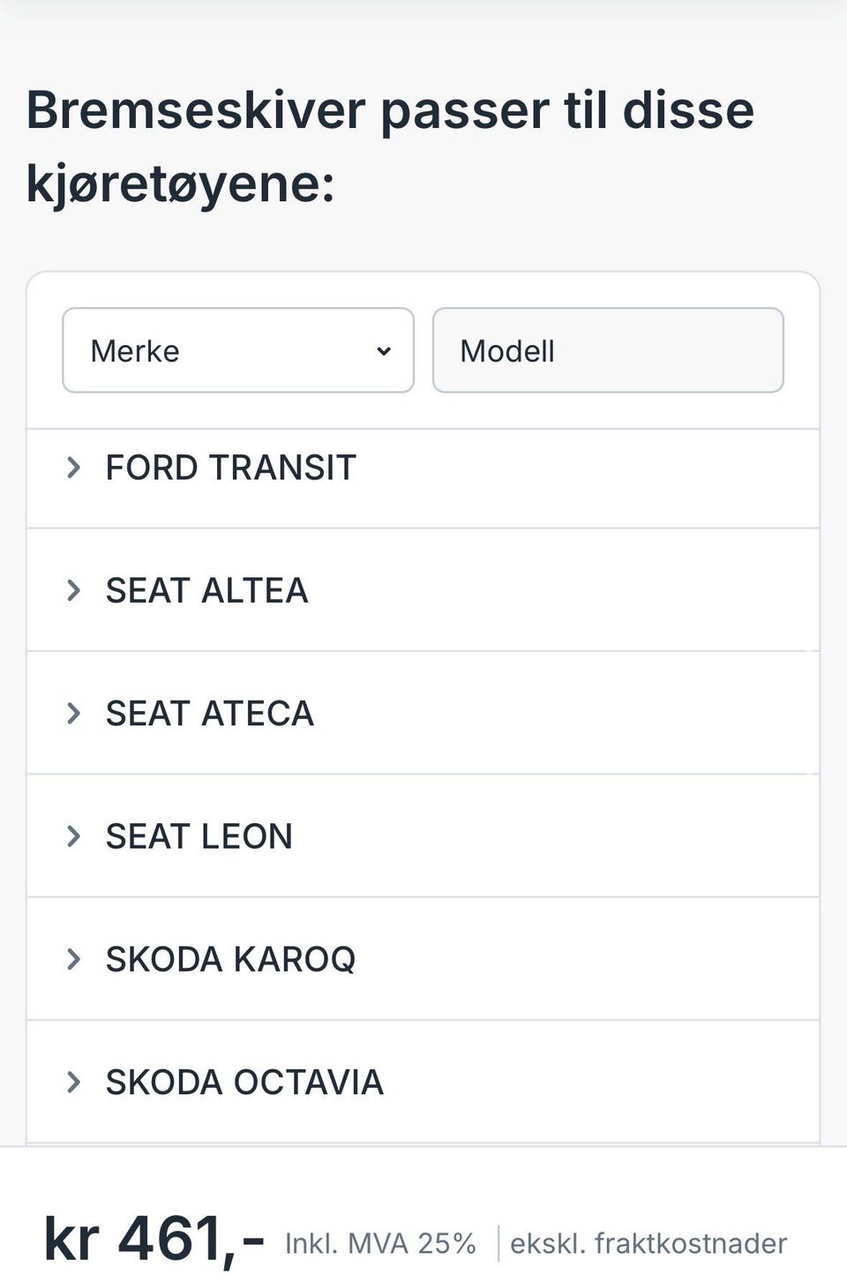The image size is (847, 1282).
Task: Show vehicles under SEAT ALTEA label
Action: pyautogui.click(x=206, y=590)
